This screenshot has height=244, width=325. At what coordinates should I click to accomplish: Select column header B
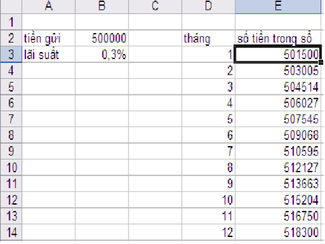click(102, 6)
